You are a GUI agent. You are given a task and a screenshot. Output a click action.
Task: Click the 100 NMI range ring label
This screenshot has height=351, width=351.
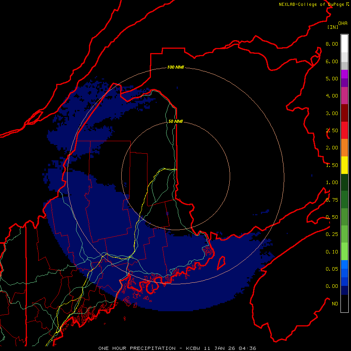(x=175, y=67)
